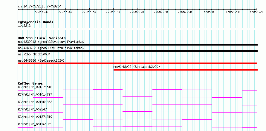Click the 77057.9k ruler tick label
Image resolution: width=266 pixels, height=131 pixels.
(x=185, y=12)
